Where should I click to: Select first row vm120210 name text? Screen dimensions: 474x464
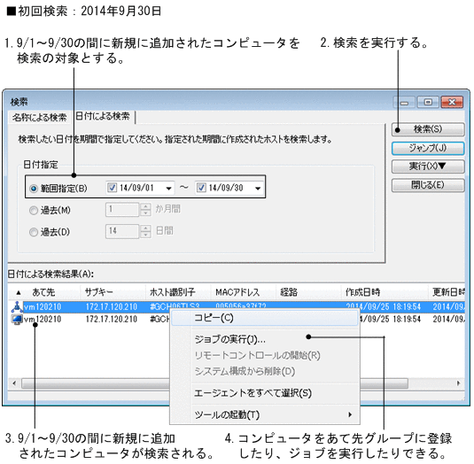43,307
